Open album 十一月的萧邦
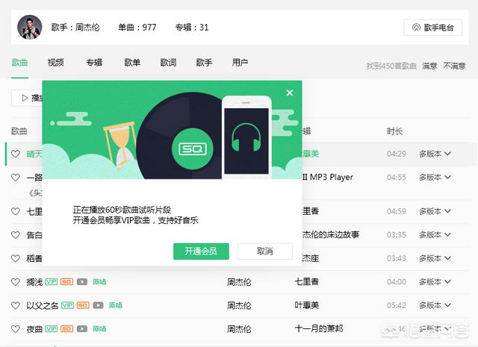 click(319, 329)
